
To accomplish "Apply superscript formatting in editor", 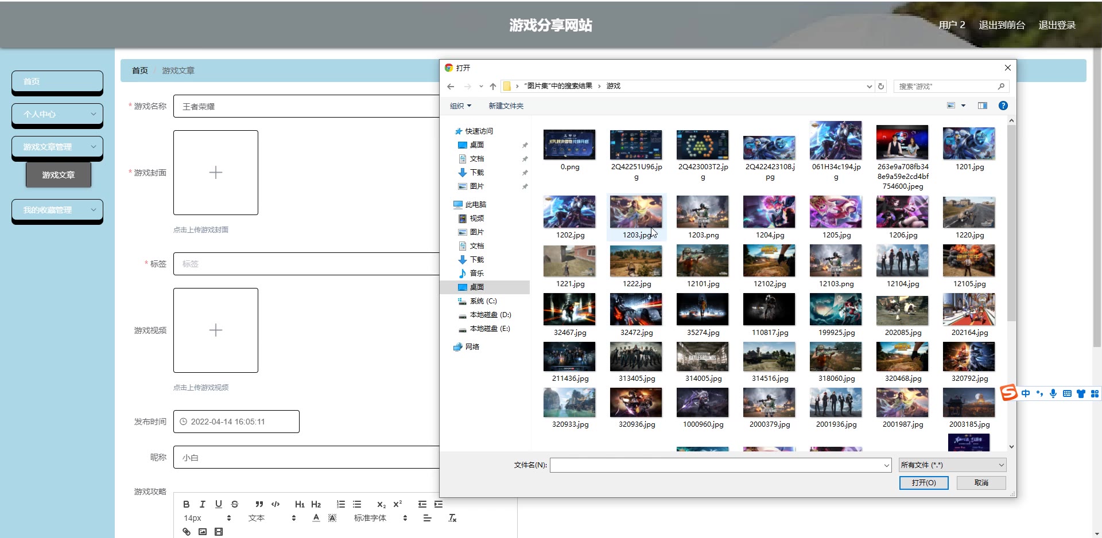I will click(x=397, y=504).
